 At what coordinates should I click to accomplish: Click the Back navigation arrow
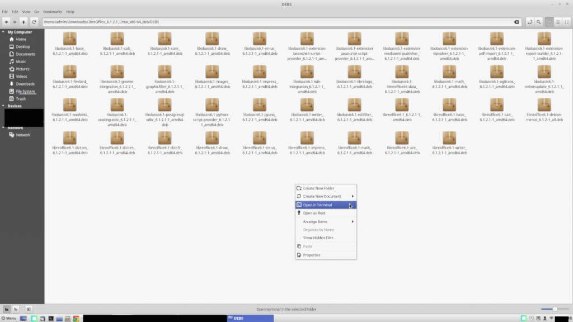tap(6, 22)
